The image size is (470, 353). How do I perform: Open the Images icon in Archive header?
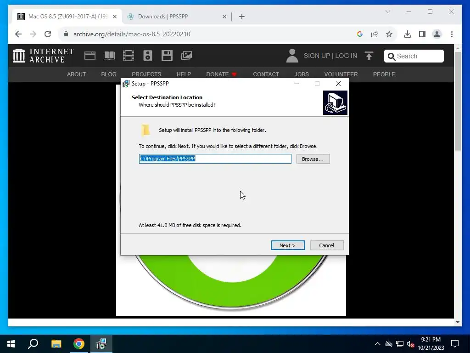[x=186, y=56]
